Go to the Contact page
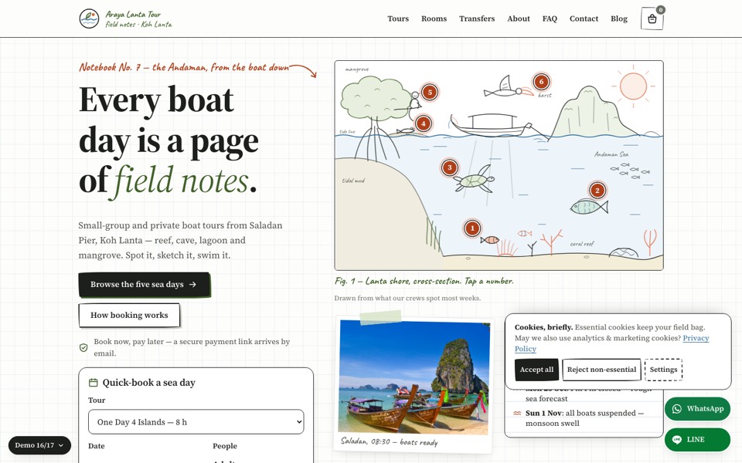 click(x=584, y=19)
